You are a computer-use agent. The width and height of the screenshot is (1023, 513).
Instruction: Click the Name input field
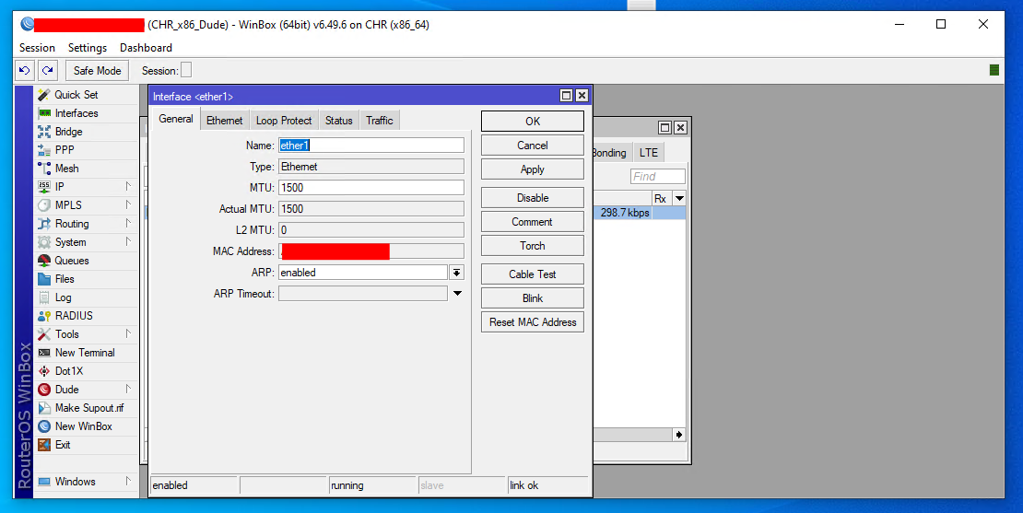pos(371,146)
